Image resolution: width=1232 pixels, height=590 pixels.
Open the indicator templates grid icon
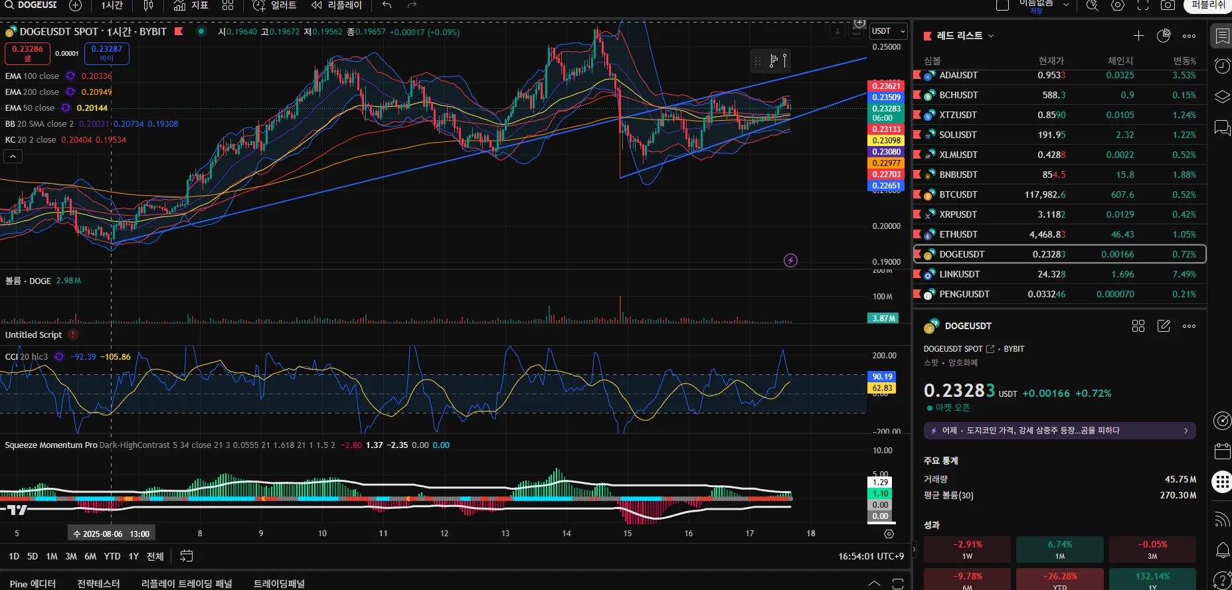[228, 5]
